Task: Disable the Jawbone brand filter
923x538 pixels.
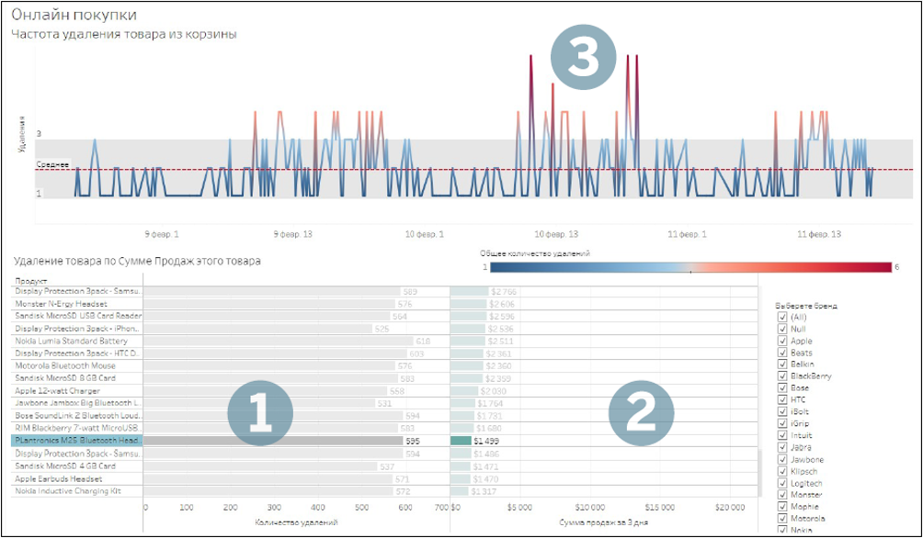Action: (782, 459)
